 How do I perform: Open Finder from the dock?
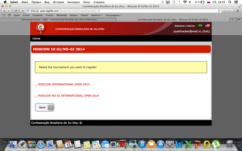tap(13, 144)
